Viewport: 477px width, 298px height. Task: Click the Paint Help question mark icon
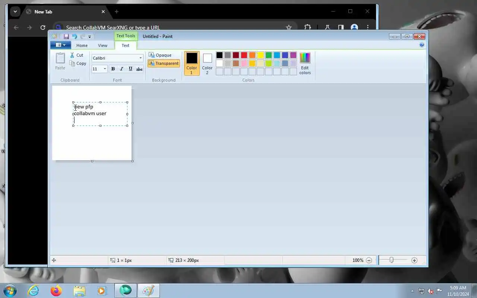[422, 45]
